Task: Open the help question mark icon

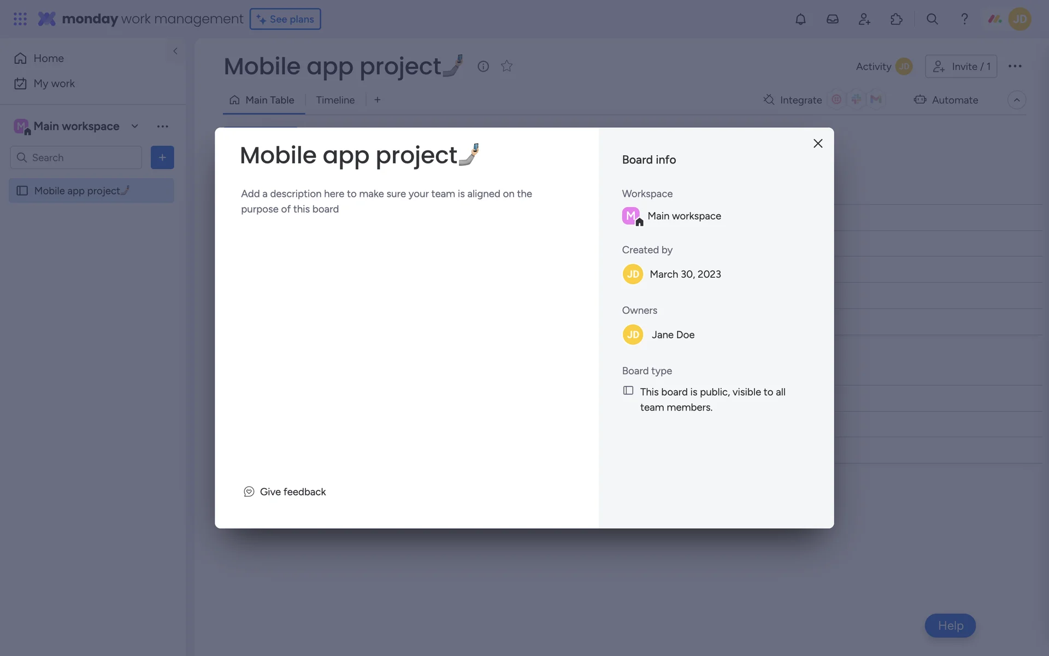Action: pos(964,19)
